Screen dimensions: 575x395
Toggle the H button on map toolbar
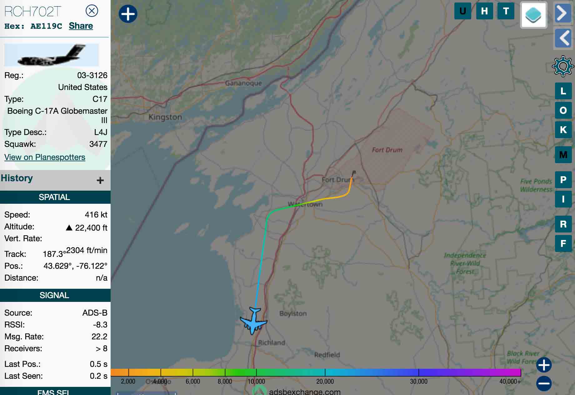(x=484, y=11)
